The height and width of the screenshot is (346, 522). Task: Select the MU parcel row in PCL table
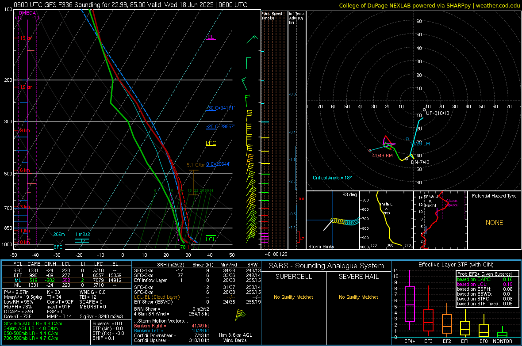pos(66,285)
